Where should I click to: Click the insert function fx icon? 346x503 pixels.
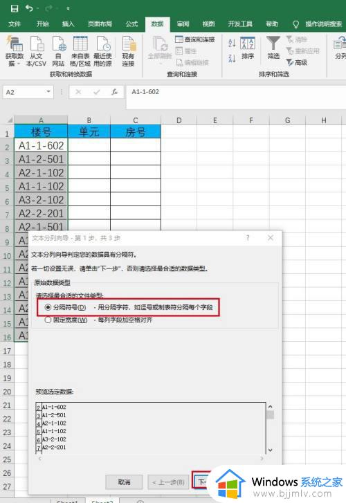[114, 93]
